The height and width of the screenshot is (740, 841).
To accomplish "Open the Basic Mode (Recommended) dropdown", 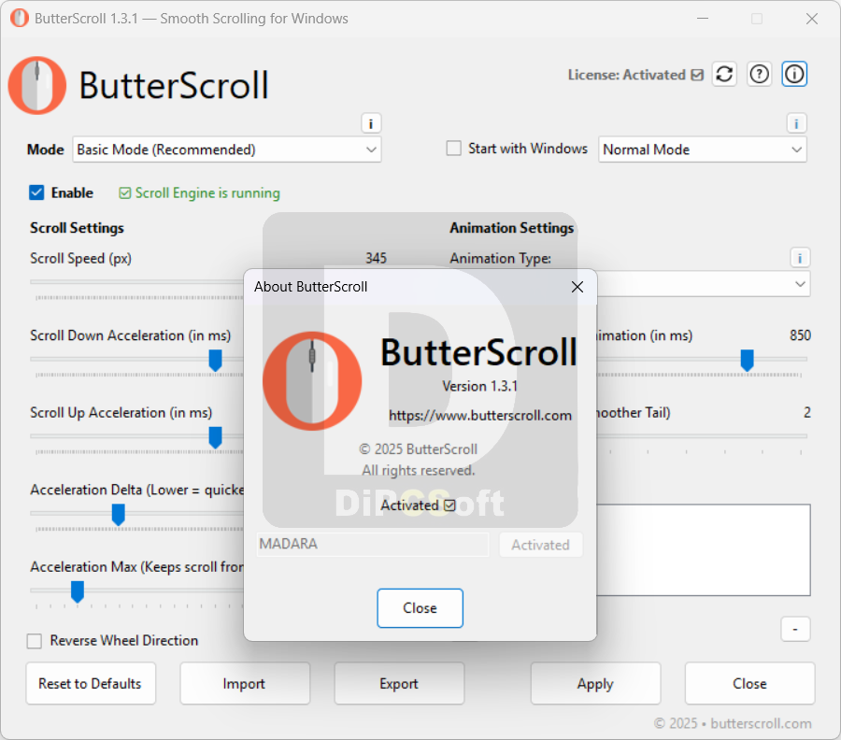I will 227,149.
